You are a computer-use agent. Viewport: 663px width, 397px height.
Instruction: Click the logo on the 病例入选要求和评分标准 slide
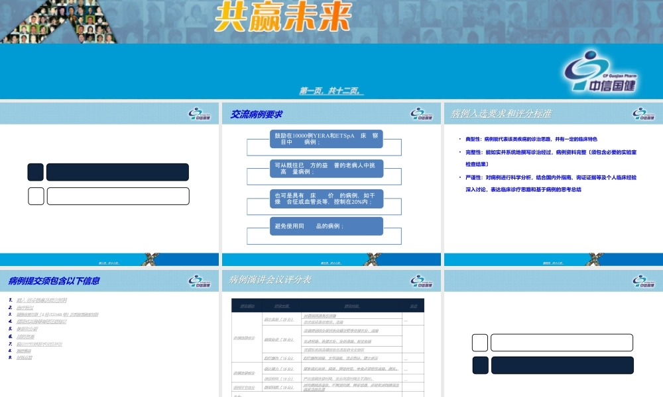click(639, 112)
